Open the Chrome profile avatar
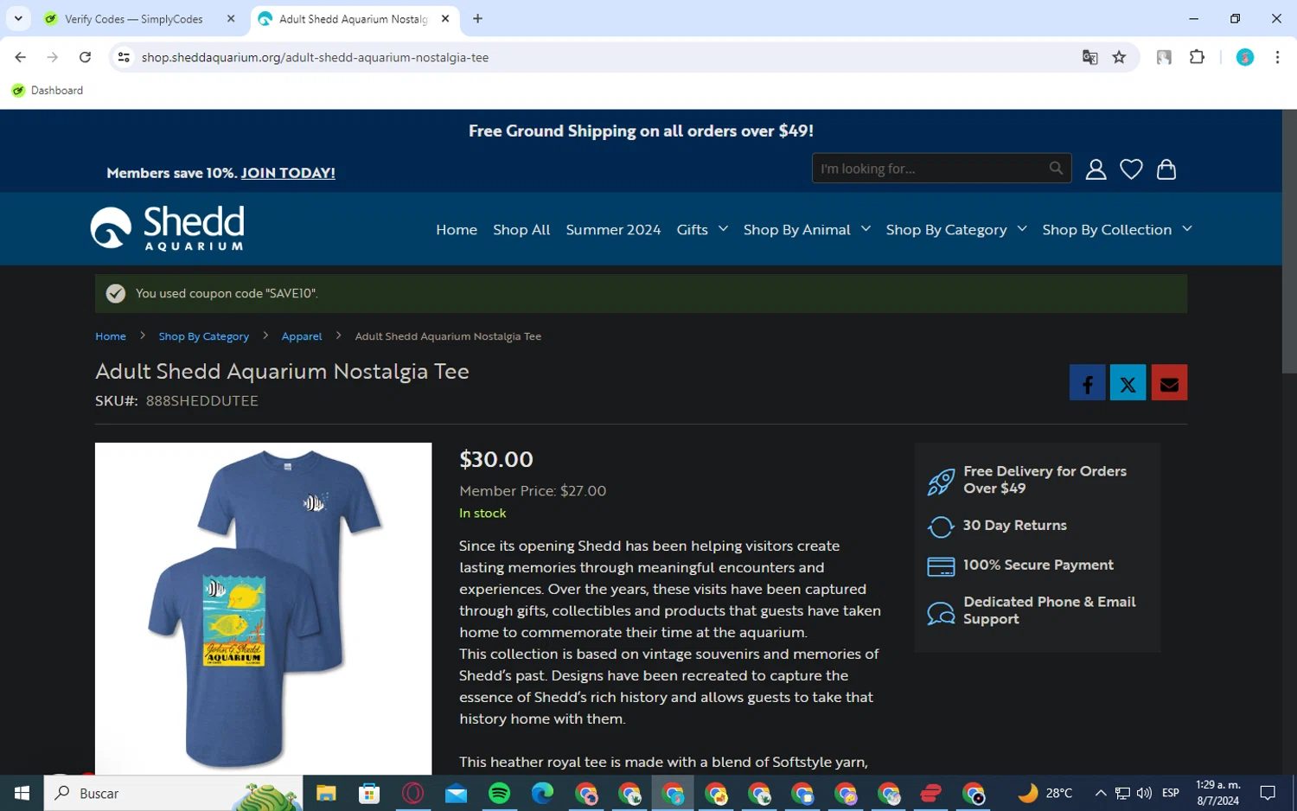Viewport: 1297px width, 811px height. [x=1244, y=57]
